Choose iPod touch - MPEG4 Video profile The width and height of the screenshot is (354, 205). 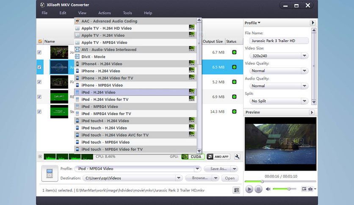[136, 142]
